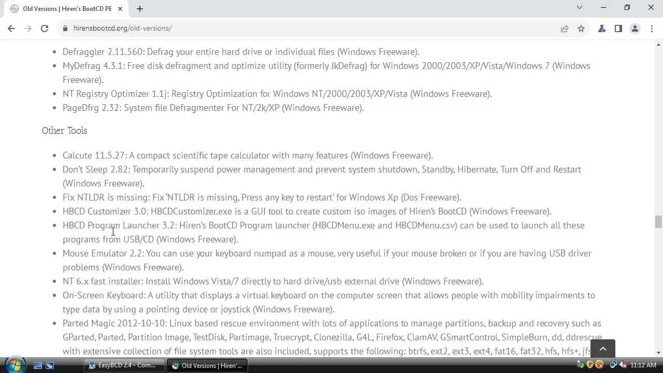Open the Chrome three-dot menu

(652, 28)
